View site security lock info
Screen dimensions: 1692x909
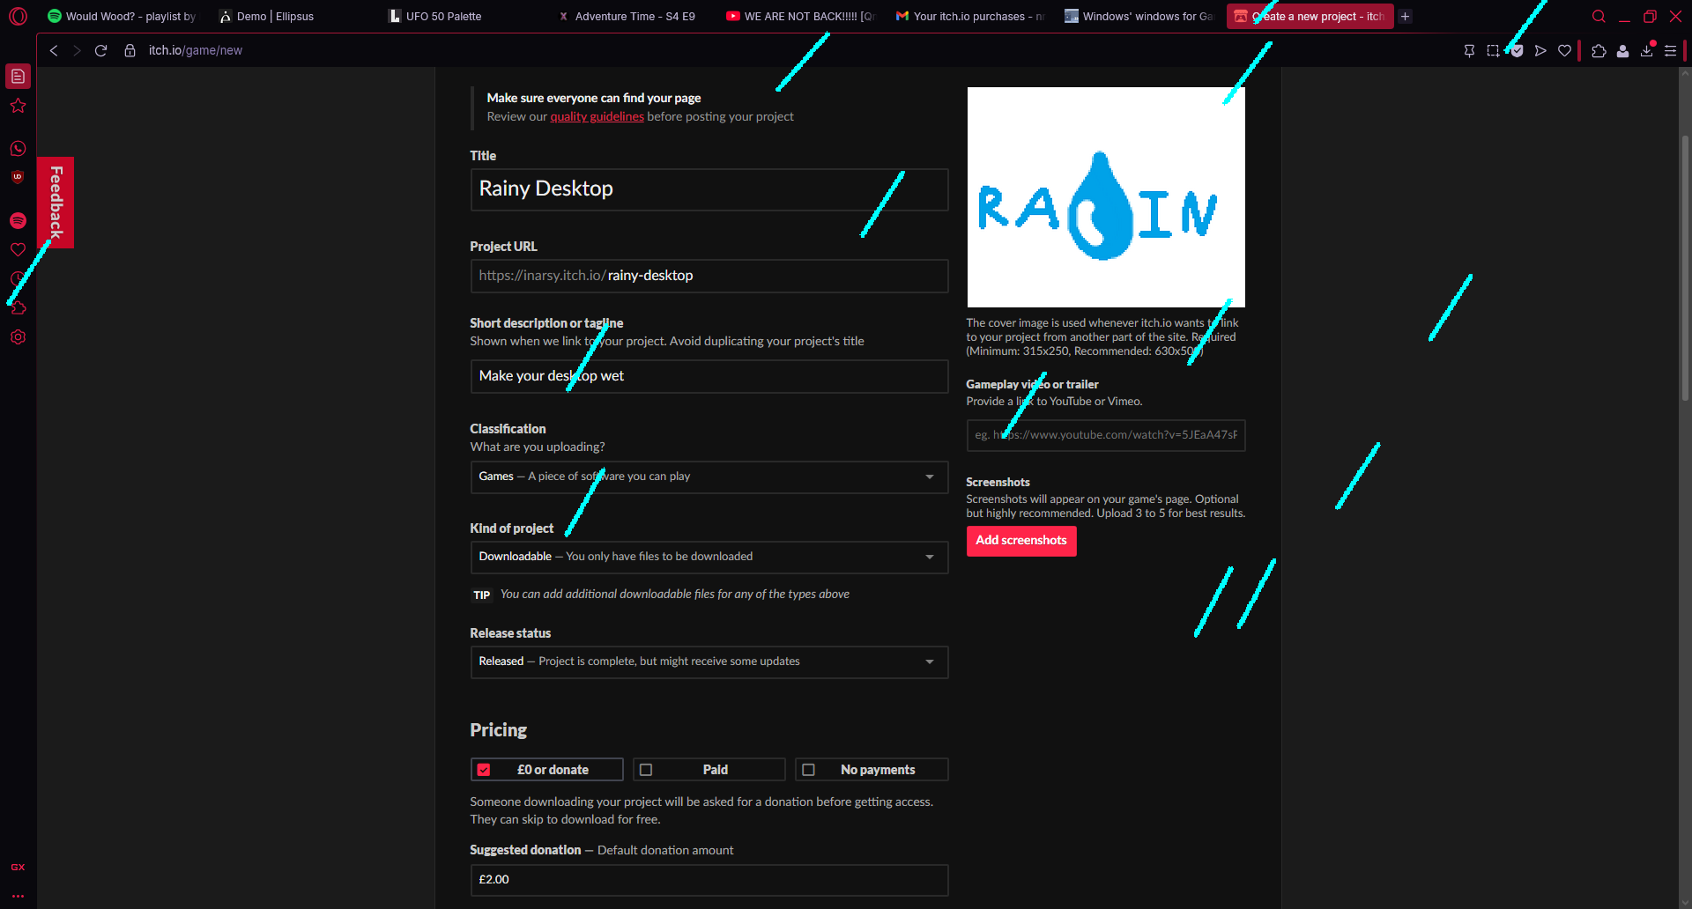(130, 50)
